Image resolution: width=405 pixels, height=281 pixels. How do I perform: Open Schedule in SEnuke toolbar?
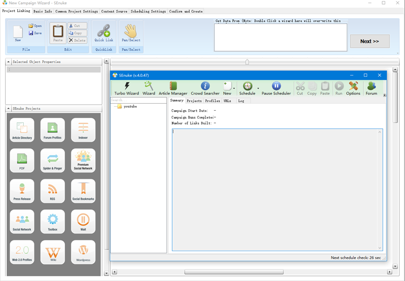click(247, 88)
